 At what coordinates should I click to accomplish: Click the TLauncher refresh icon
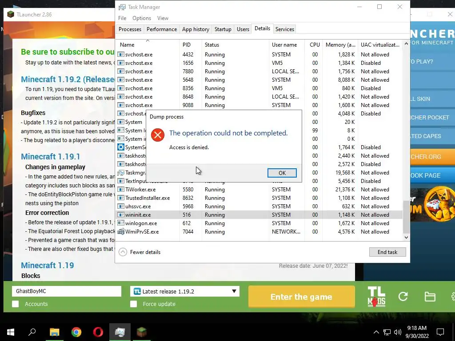[403, 296]
